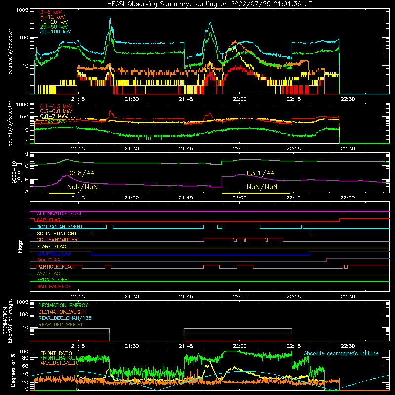Click the ATTENUATOR_STATE flag label

60,214
